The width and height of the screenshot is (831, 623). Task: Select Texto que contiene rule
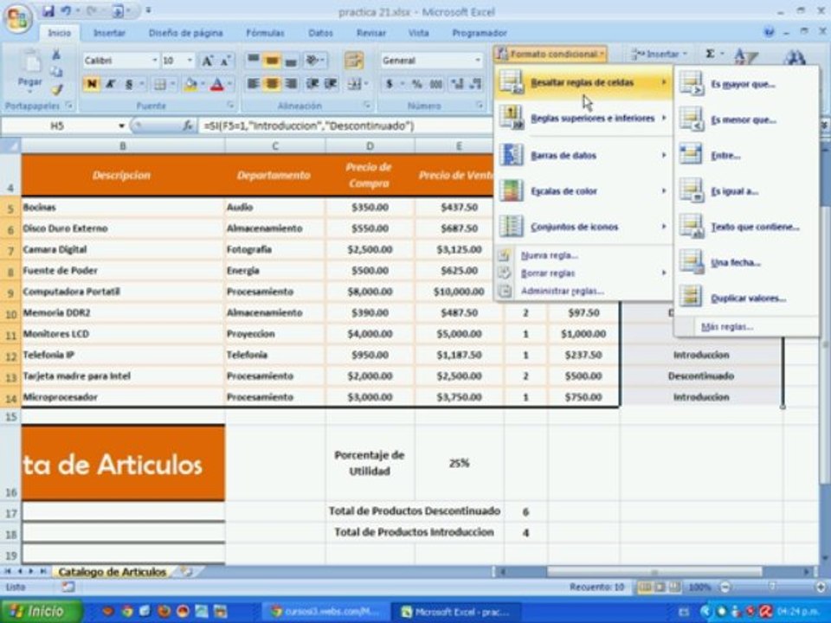(x=746, y=227)
